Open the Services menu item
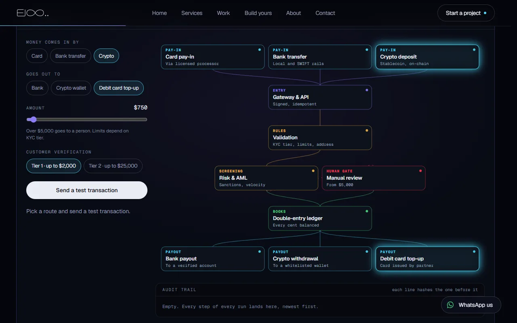This screenshot has width=517, height=323. [x=192, y=13]
